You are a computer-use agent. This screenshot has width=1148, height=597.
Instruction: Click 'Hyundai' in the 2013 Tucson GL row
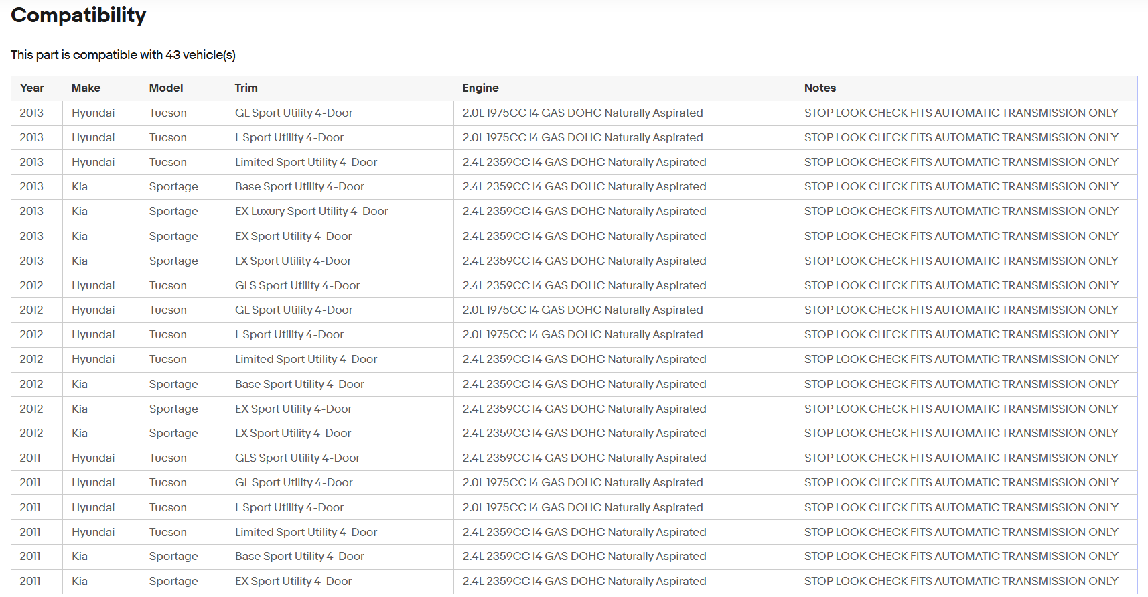[93, 113]
